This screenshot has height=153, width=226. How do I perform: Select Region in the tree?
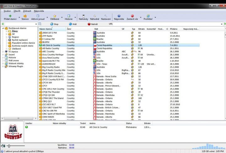[x=15, y=37]
